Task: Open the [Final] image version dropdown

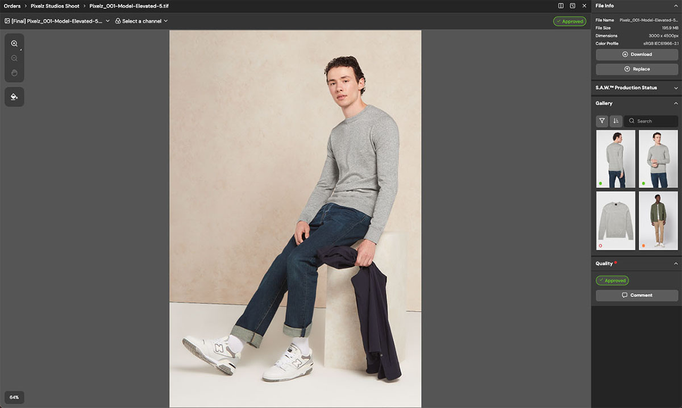Action: 57,22
